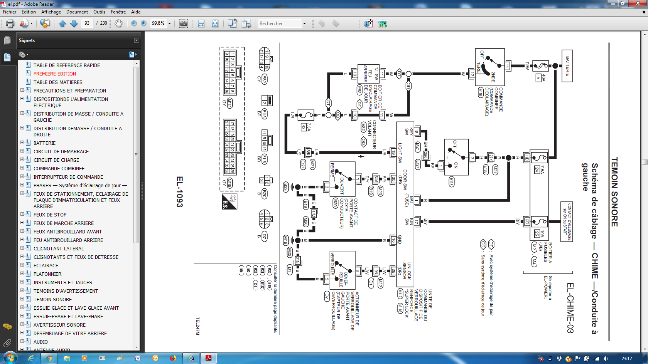Open the Pages panel icon in sidebar

[7, 40]
